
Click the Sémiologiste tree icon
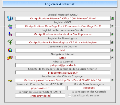10,42
